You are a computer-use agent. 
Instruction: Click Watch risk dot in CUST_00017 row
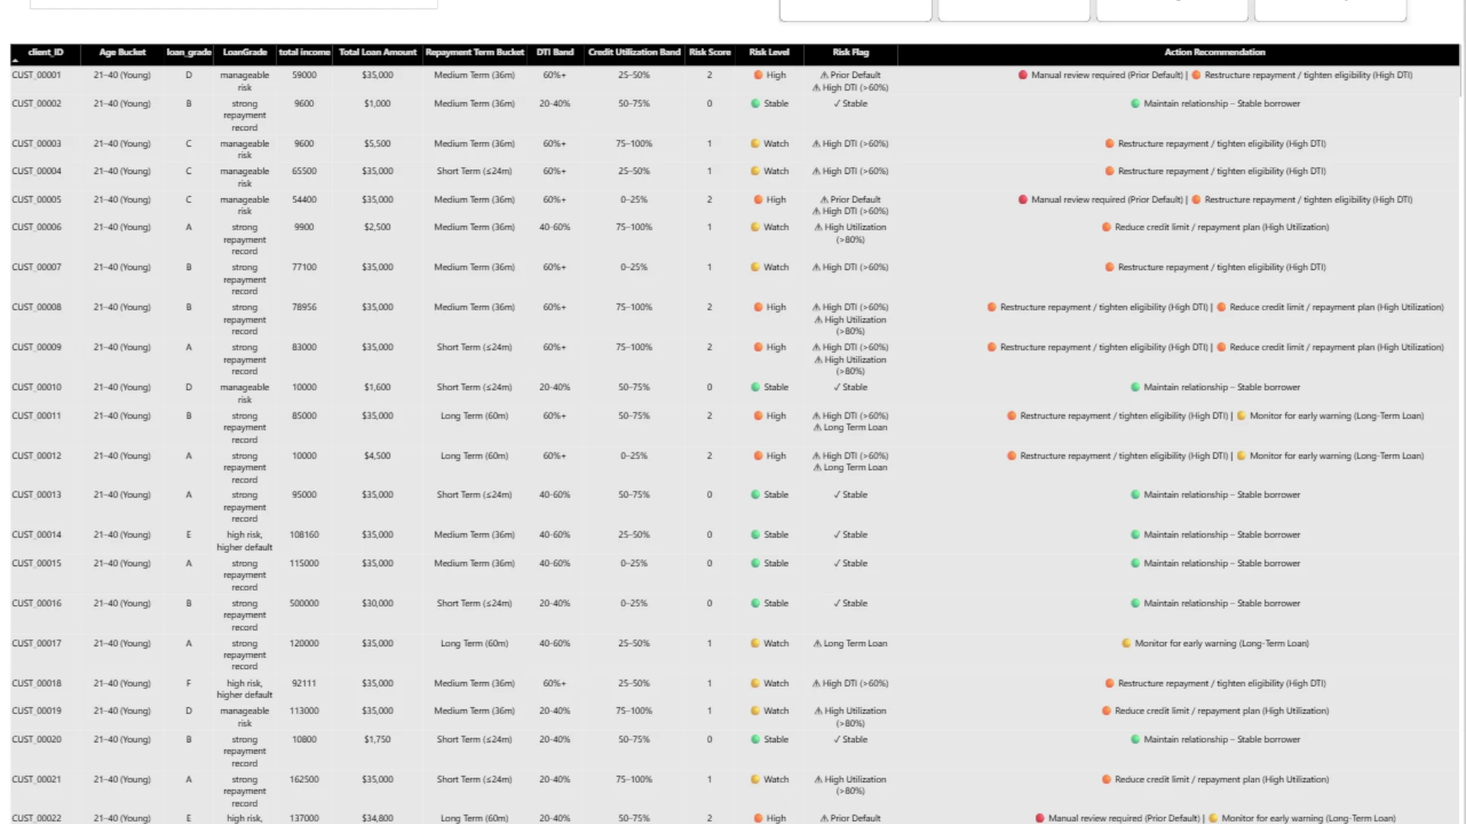click(755, 644)
